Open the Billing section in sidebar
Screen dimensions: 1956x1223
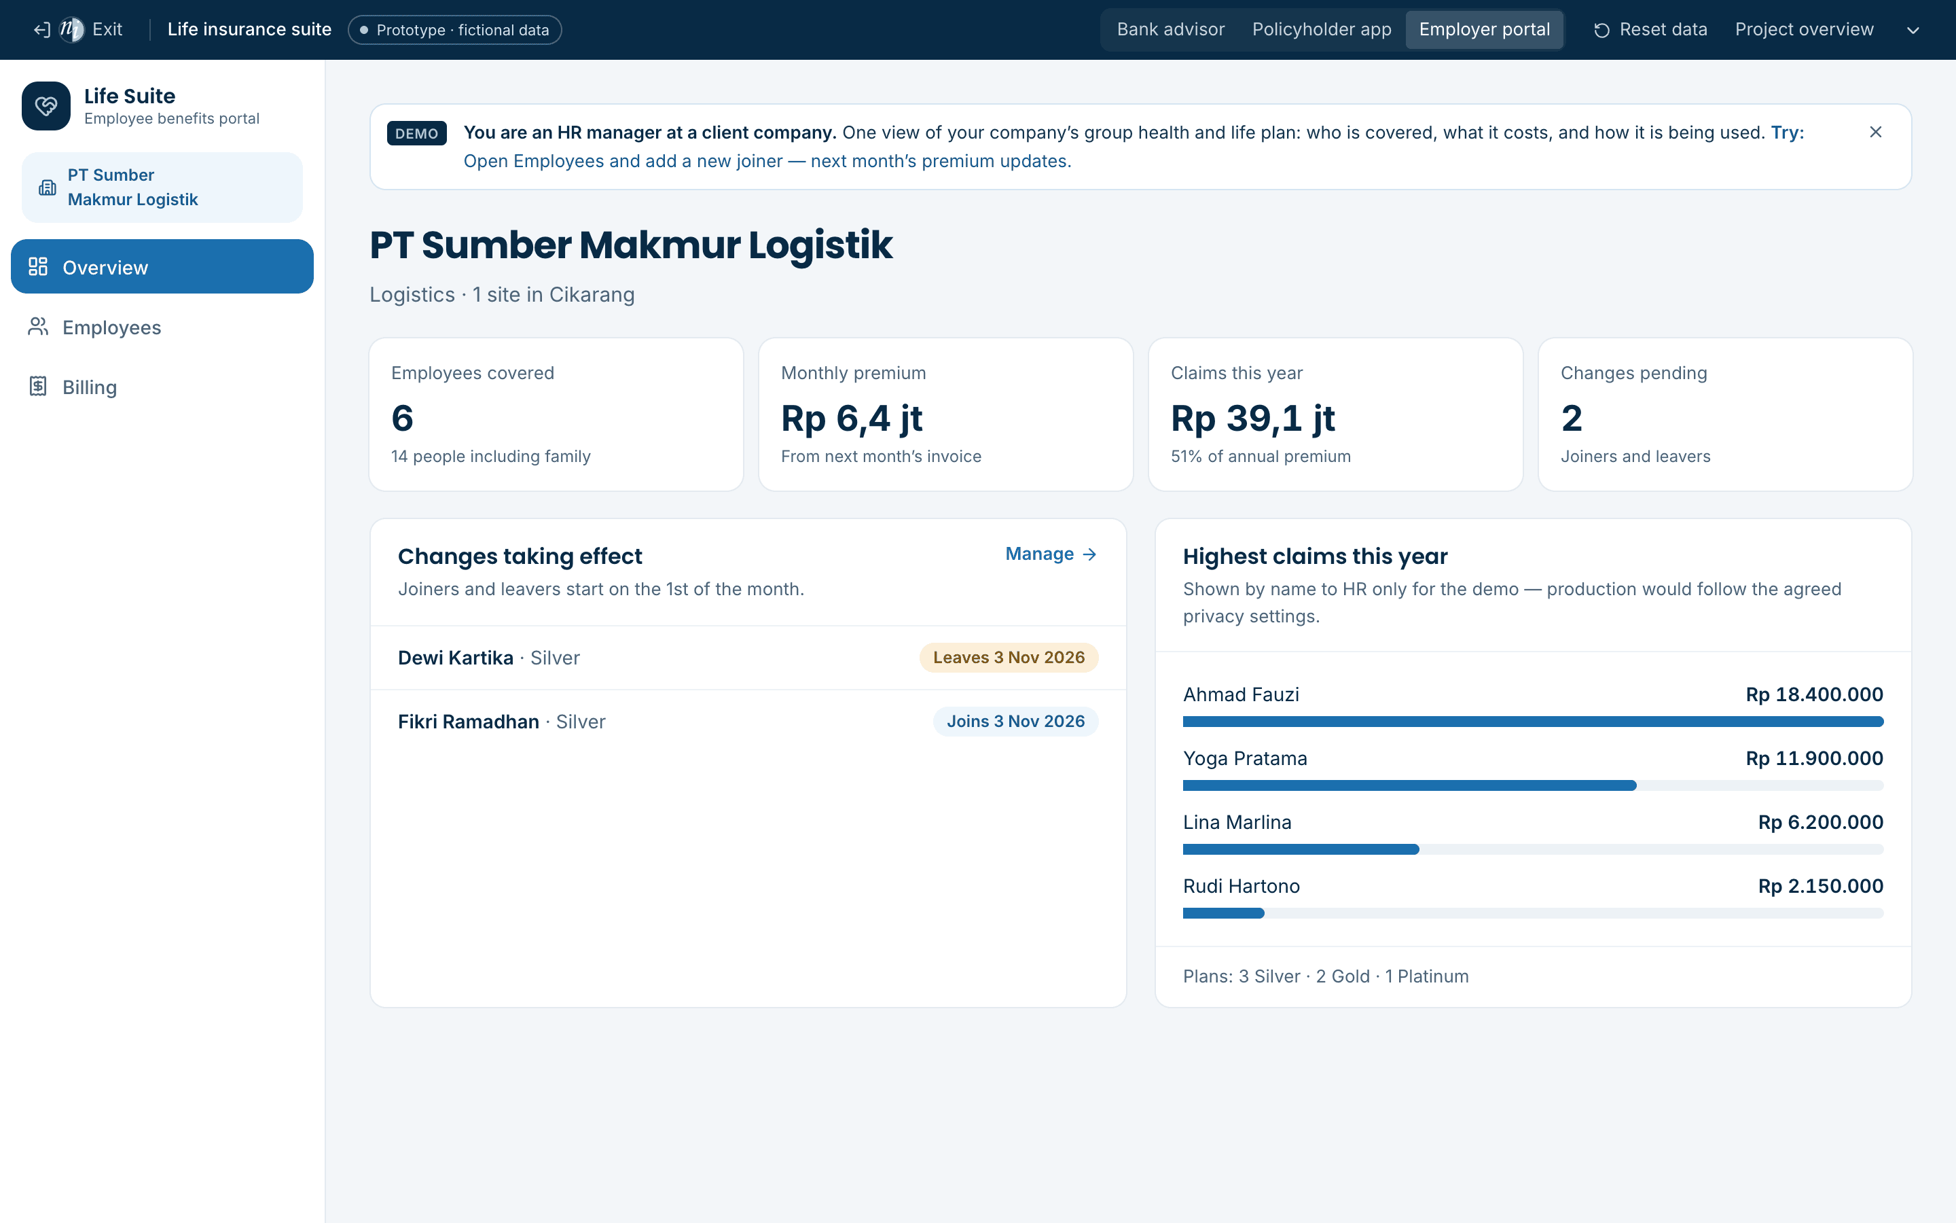tap(162, 387)
